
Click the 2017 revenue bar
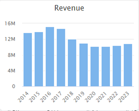[x=61, y=58]
